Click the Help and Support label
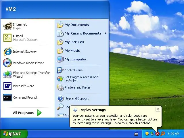This screenshot has height=138, width=184. [77, 98]
